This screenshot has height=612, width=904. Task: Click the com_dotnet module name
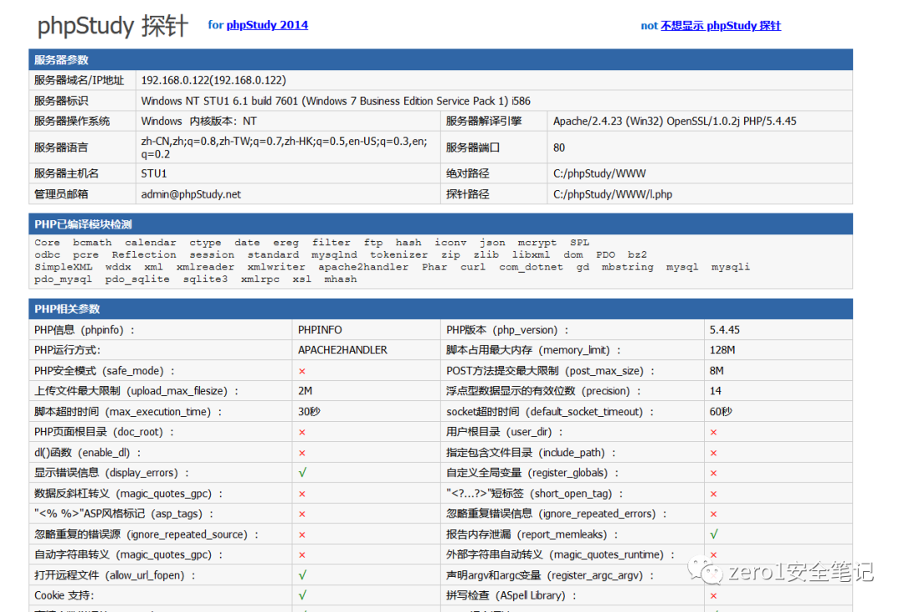(x=531, y=267)
